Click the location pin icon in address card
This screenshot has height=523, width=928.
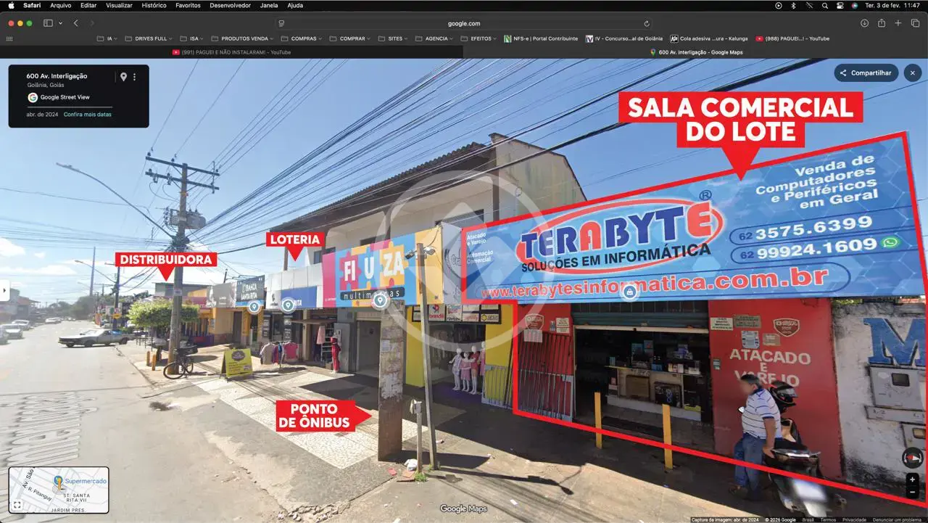click(x=123, y=76)
